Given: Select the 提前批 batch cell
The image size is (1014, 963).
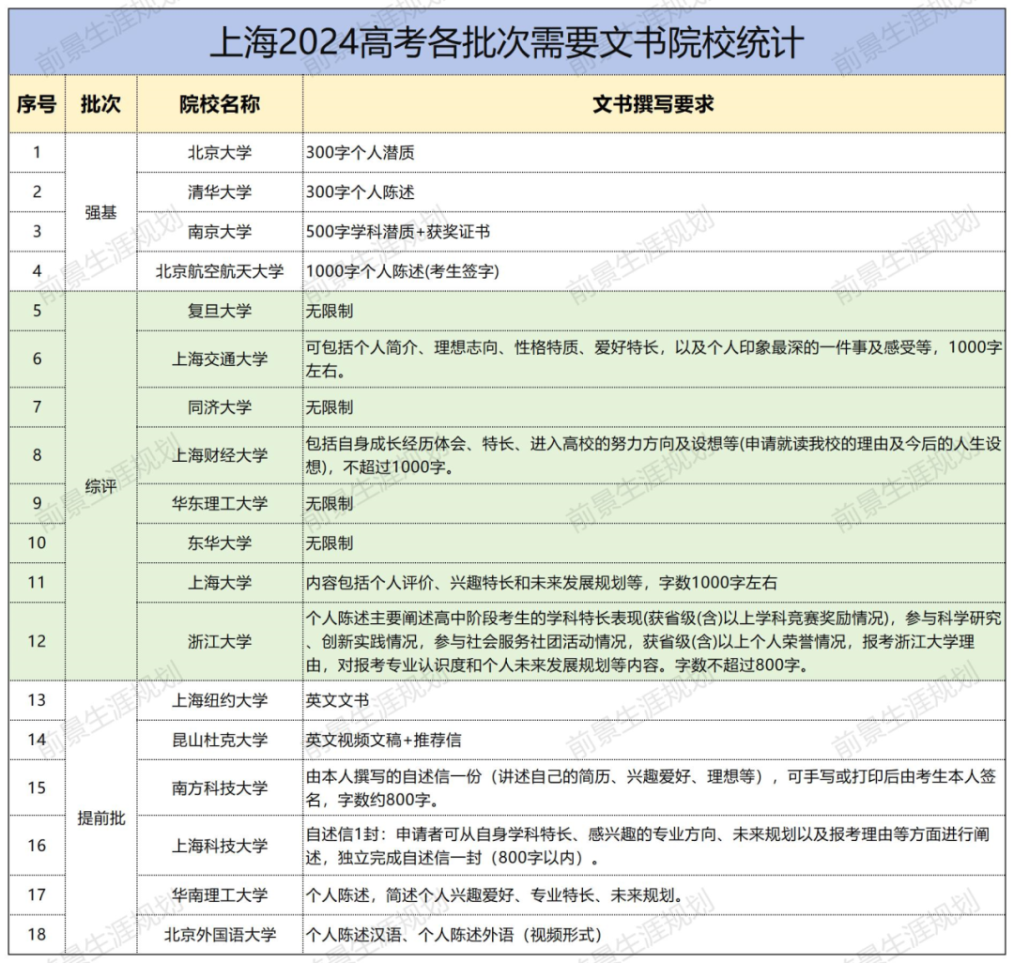Looking at the screenshot, I should tap(100, 818).
